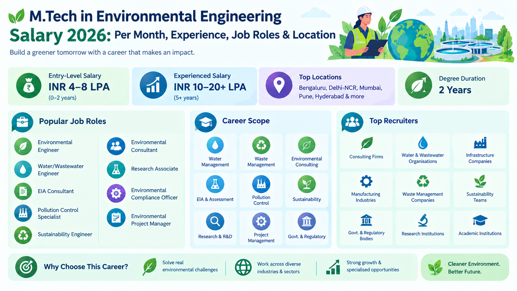Click the Pollution Control Specialist factory icon
Image resolution: width=517 pixels, height=291 pixels.
coord(23,213)
